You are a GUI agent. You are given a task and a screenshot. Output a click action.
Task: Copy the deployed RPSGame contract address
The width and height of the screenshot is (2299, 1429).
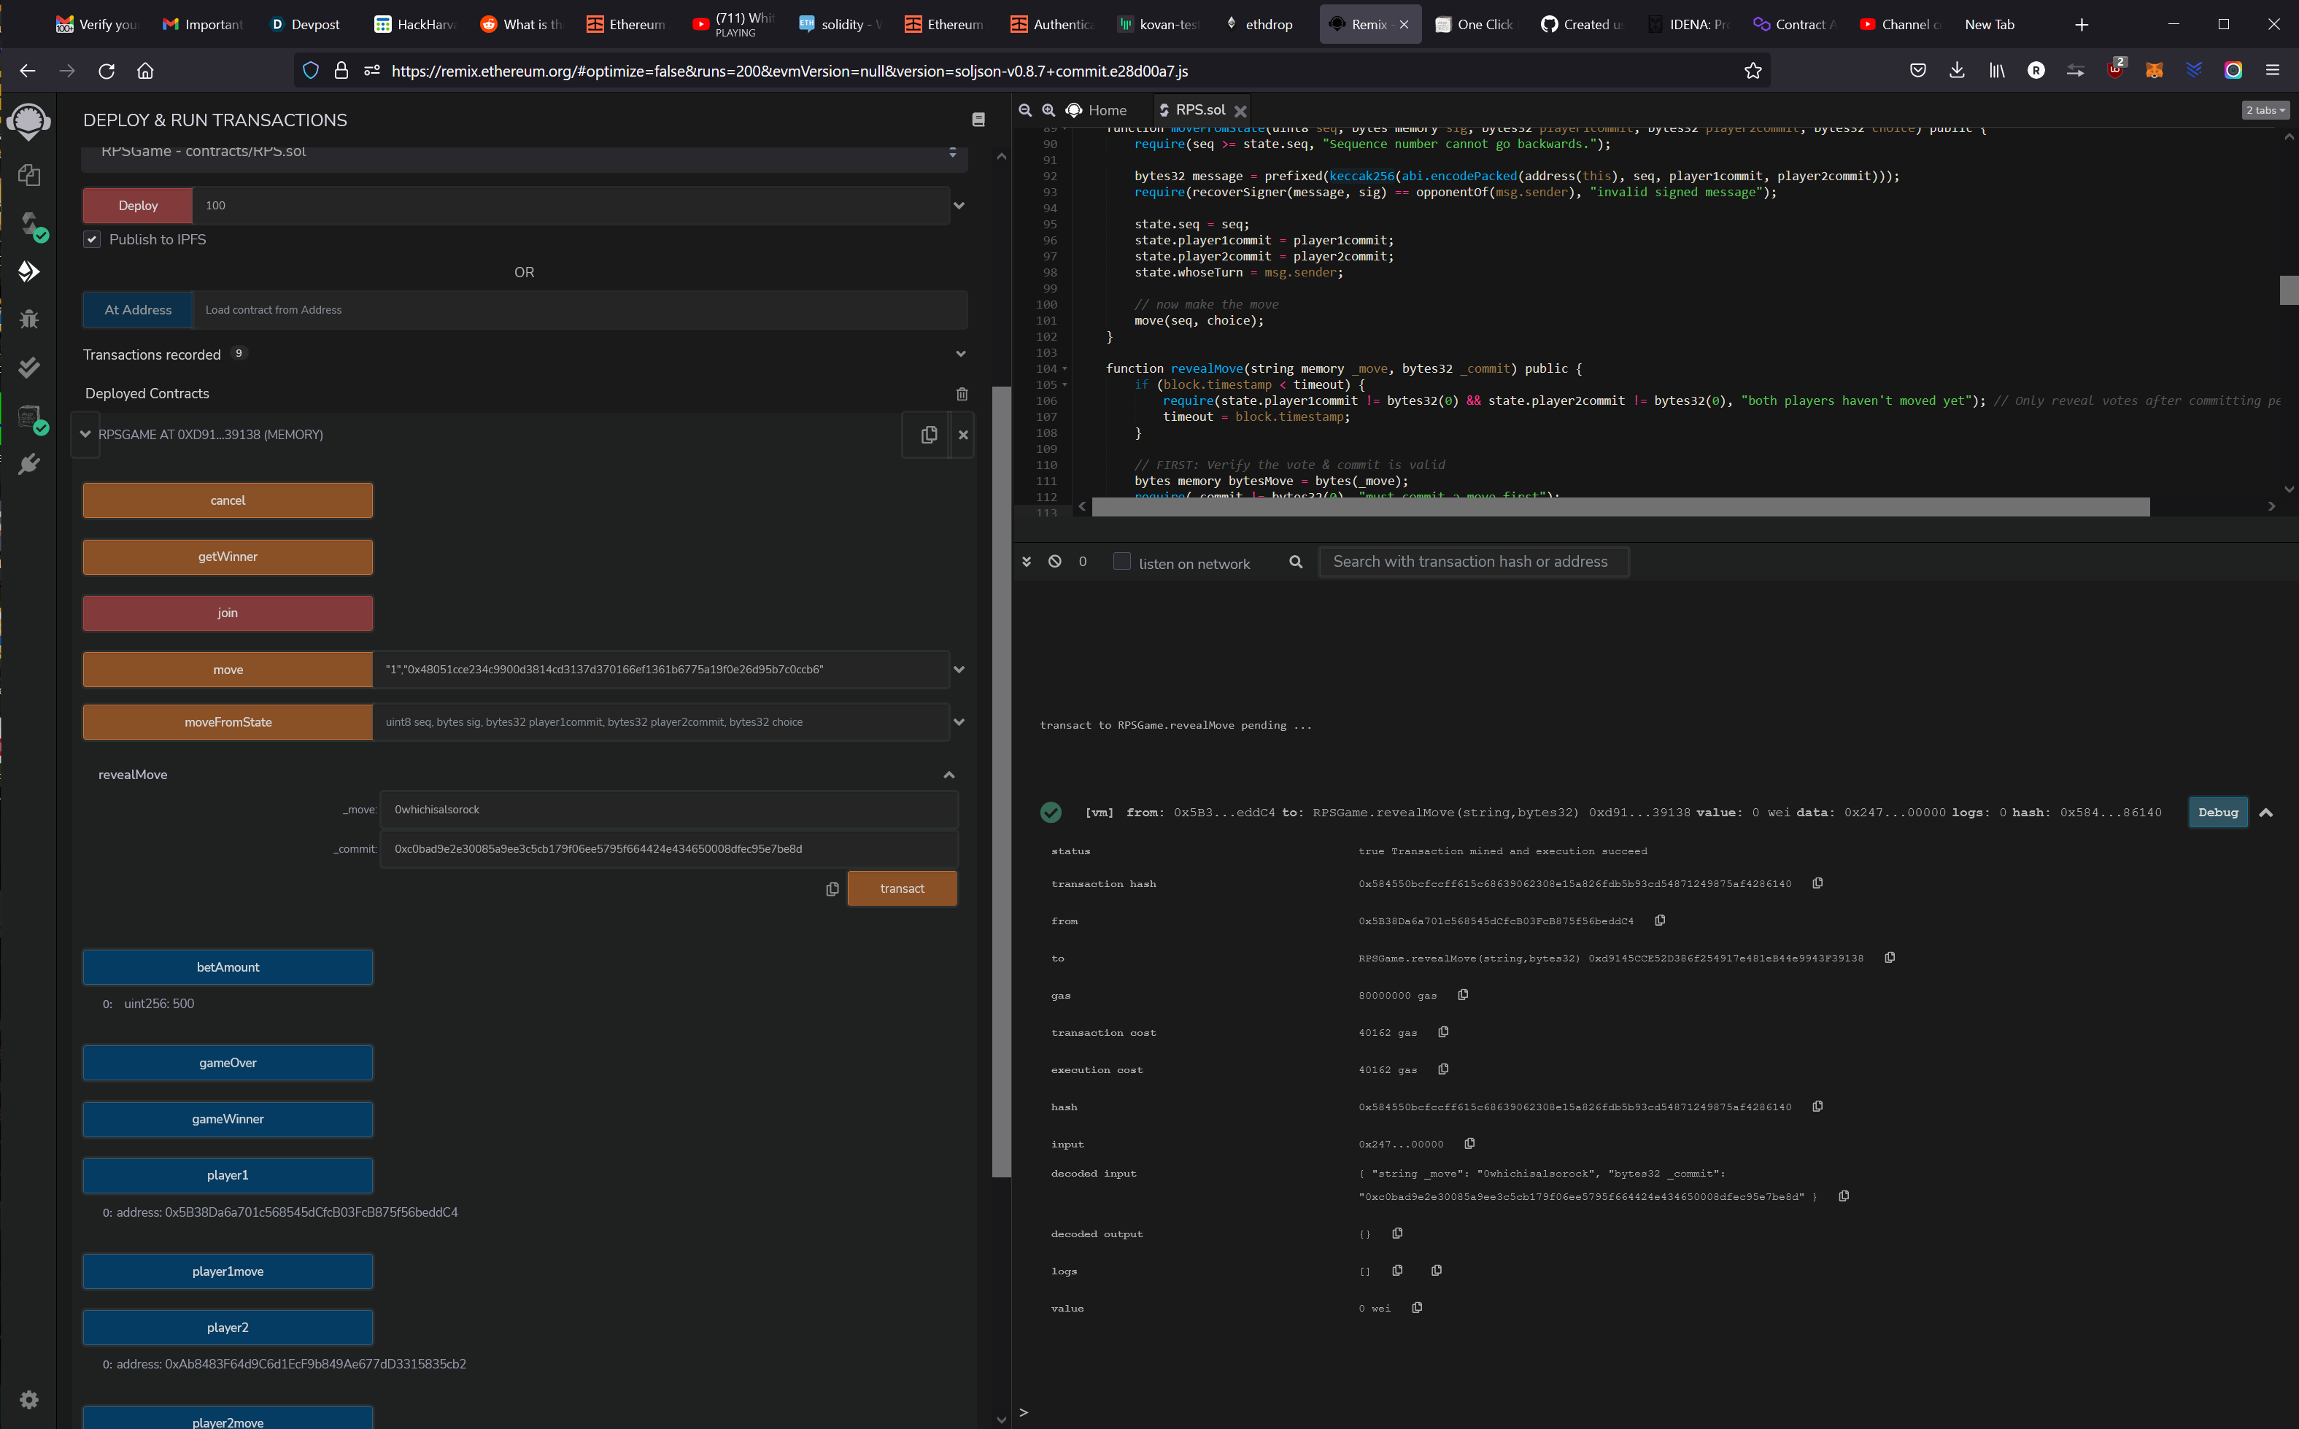[x=928, y=435]
